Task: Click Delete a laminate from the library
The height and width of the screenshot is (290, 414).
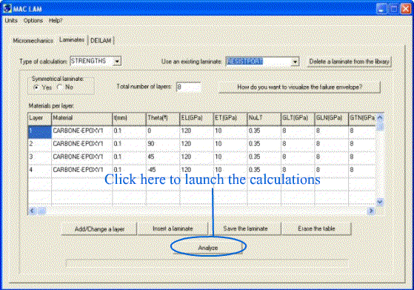Action: (349, 62)
